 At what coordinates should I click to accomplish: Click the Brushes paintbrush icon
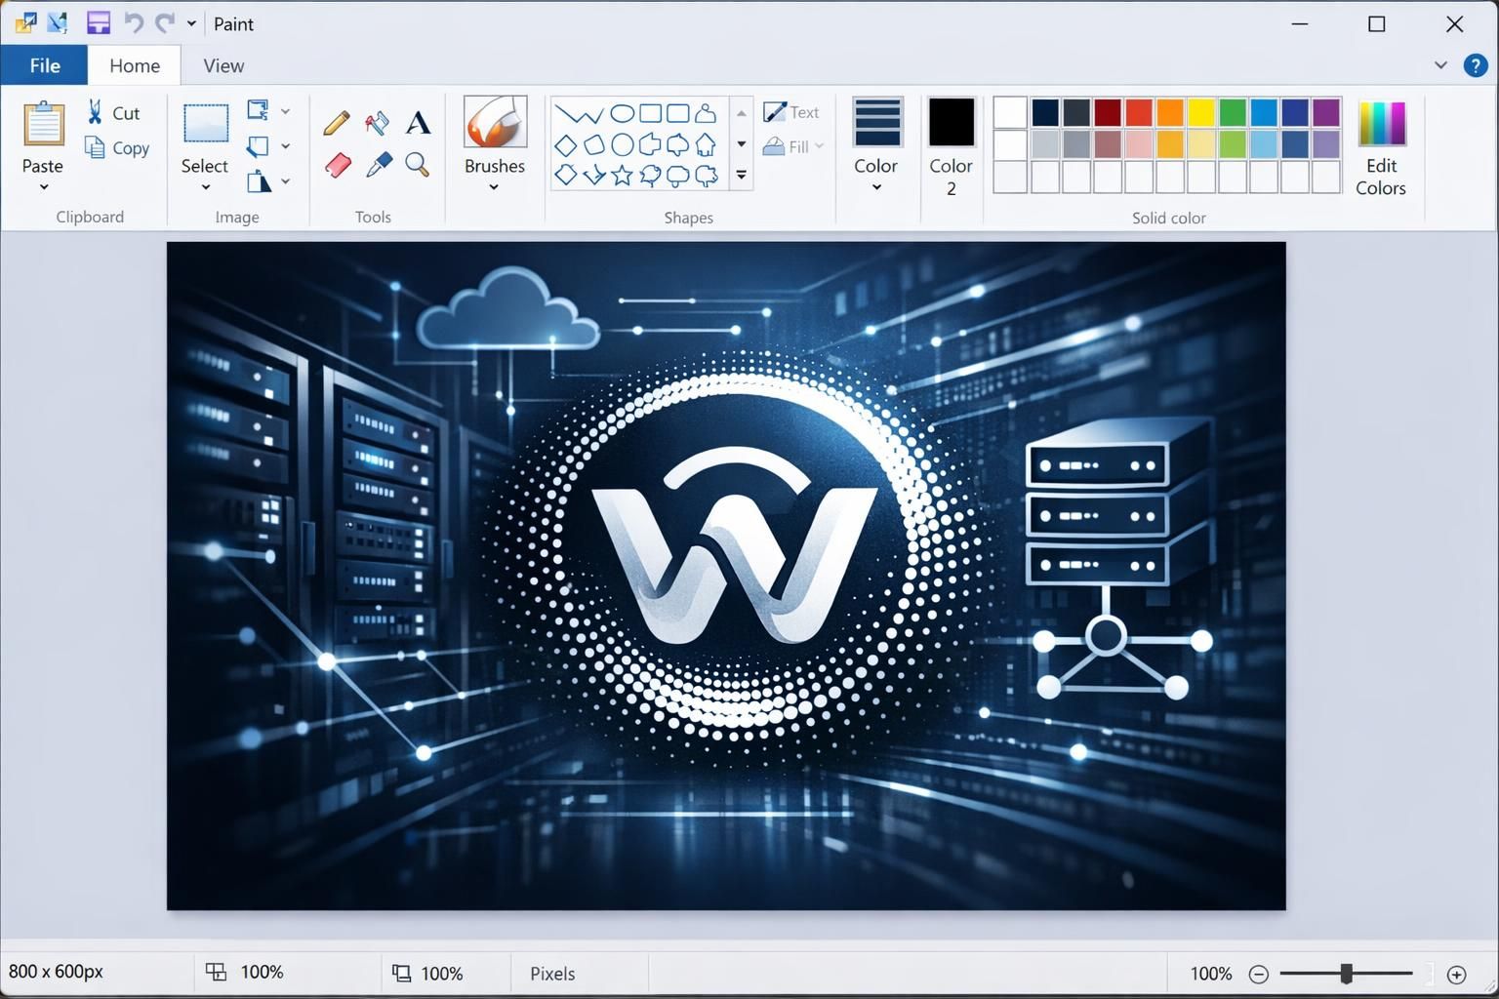[495, 122]
